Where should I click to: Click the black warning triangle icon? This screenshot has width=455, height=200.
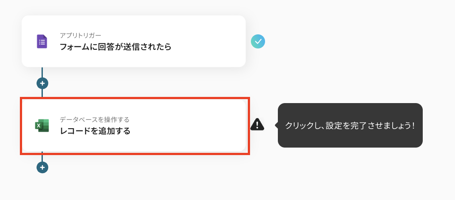click(x=257, y=125)
